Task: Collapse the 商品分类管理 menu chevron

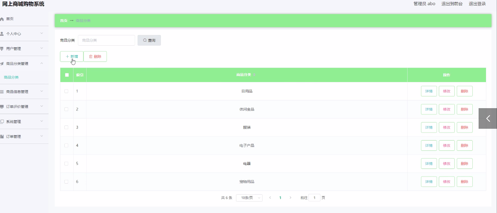Action: coord(42,64)
